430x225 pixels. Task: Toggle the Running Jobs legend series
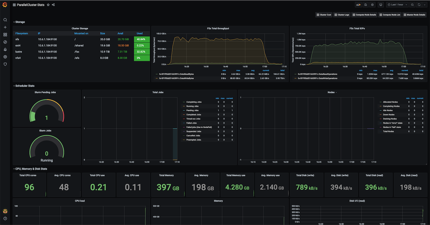pyautogui.click(x=192, y=106)
